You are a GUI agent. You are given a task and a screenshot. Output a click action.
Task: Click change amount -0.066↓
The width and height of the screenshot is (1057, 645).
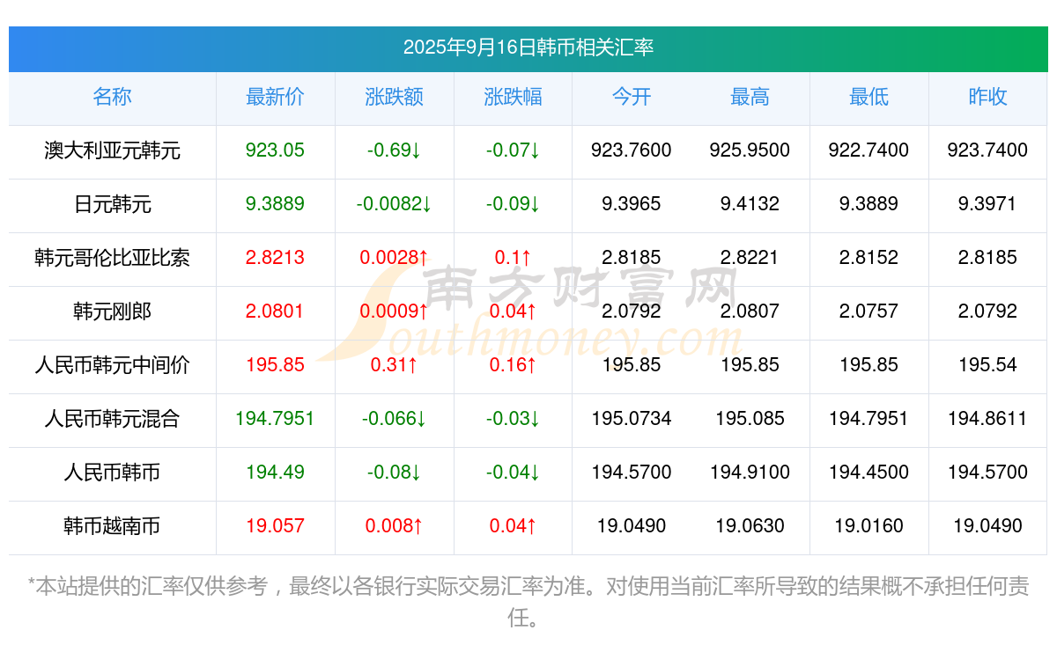tap(394, 419)
